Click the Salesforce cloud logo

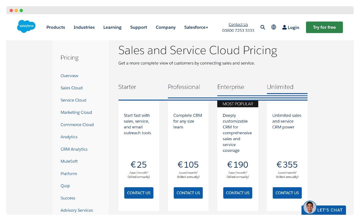click(x=26, y=26)
